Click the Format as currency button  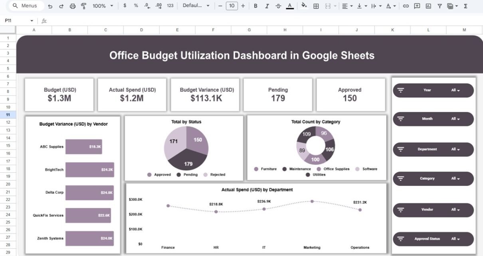tap(125, 6)
